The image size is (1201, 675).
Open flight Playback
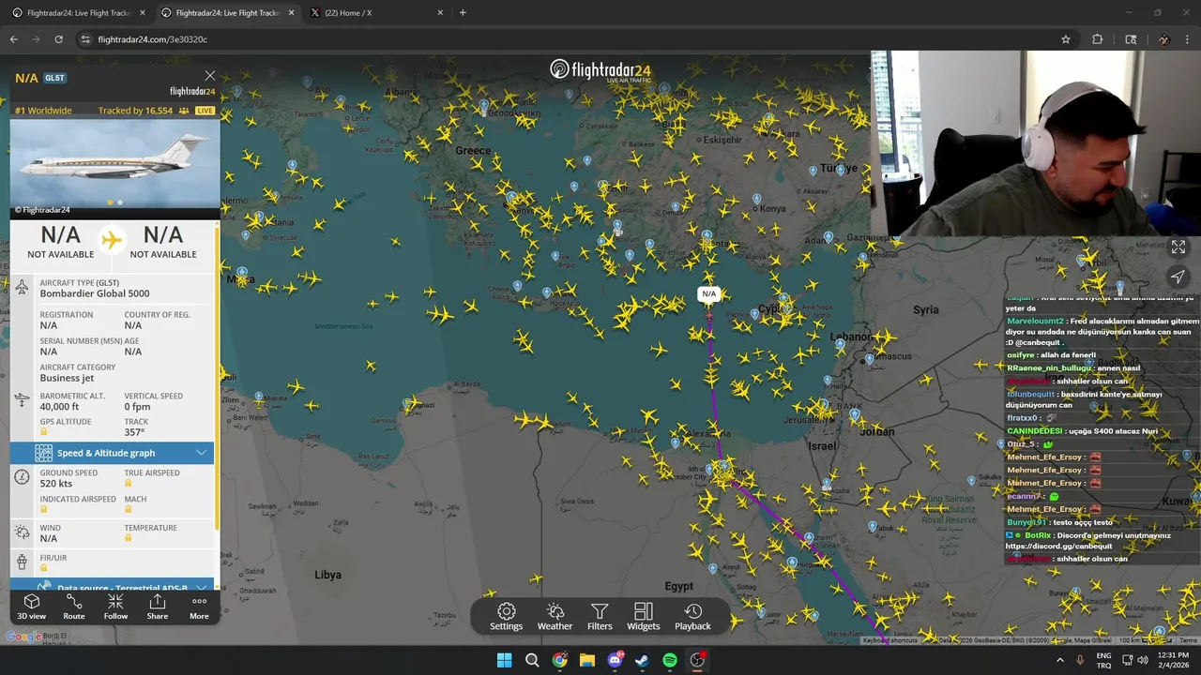click(692, 617)
